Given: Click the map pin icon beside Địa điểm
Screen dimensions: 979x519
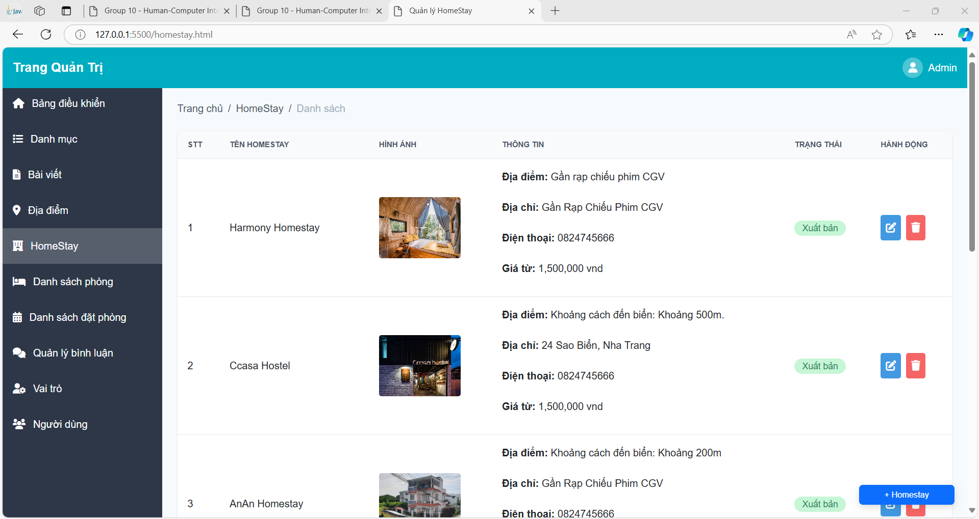Looking at the screenshot, I should (x=16, y=210).
